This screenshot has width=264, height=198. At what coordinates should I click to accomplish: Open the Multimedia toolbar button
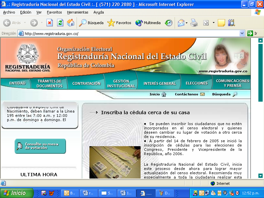[x=148, y=23]
